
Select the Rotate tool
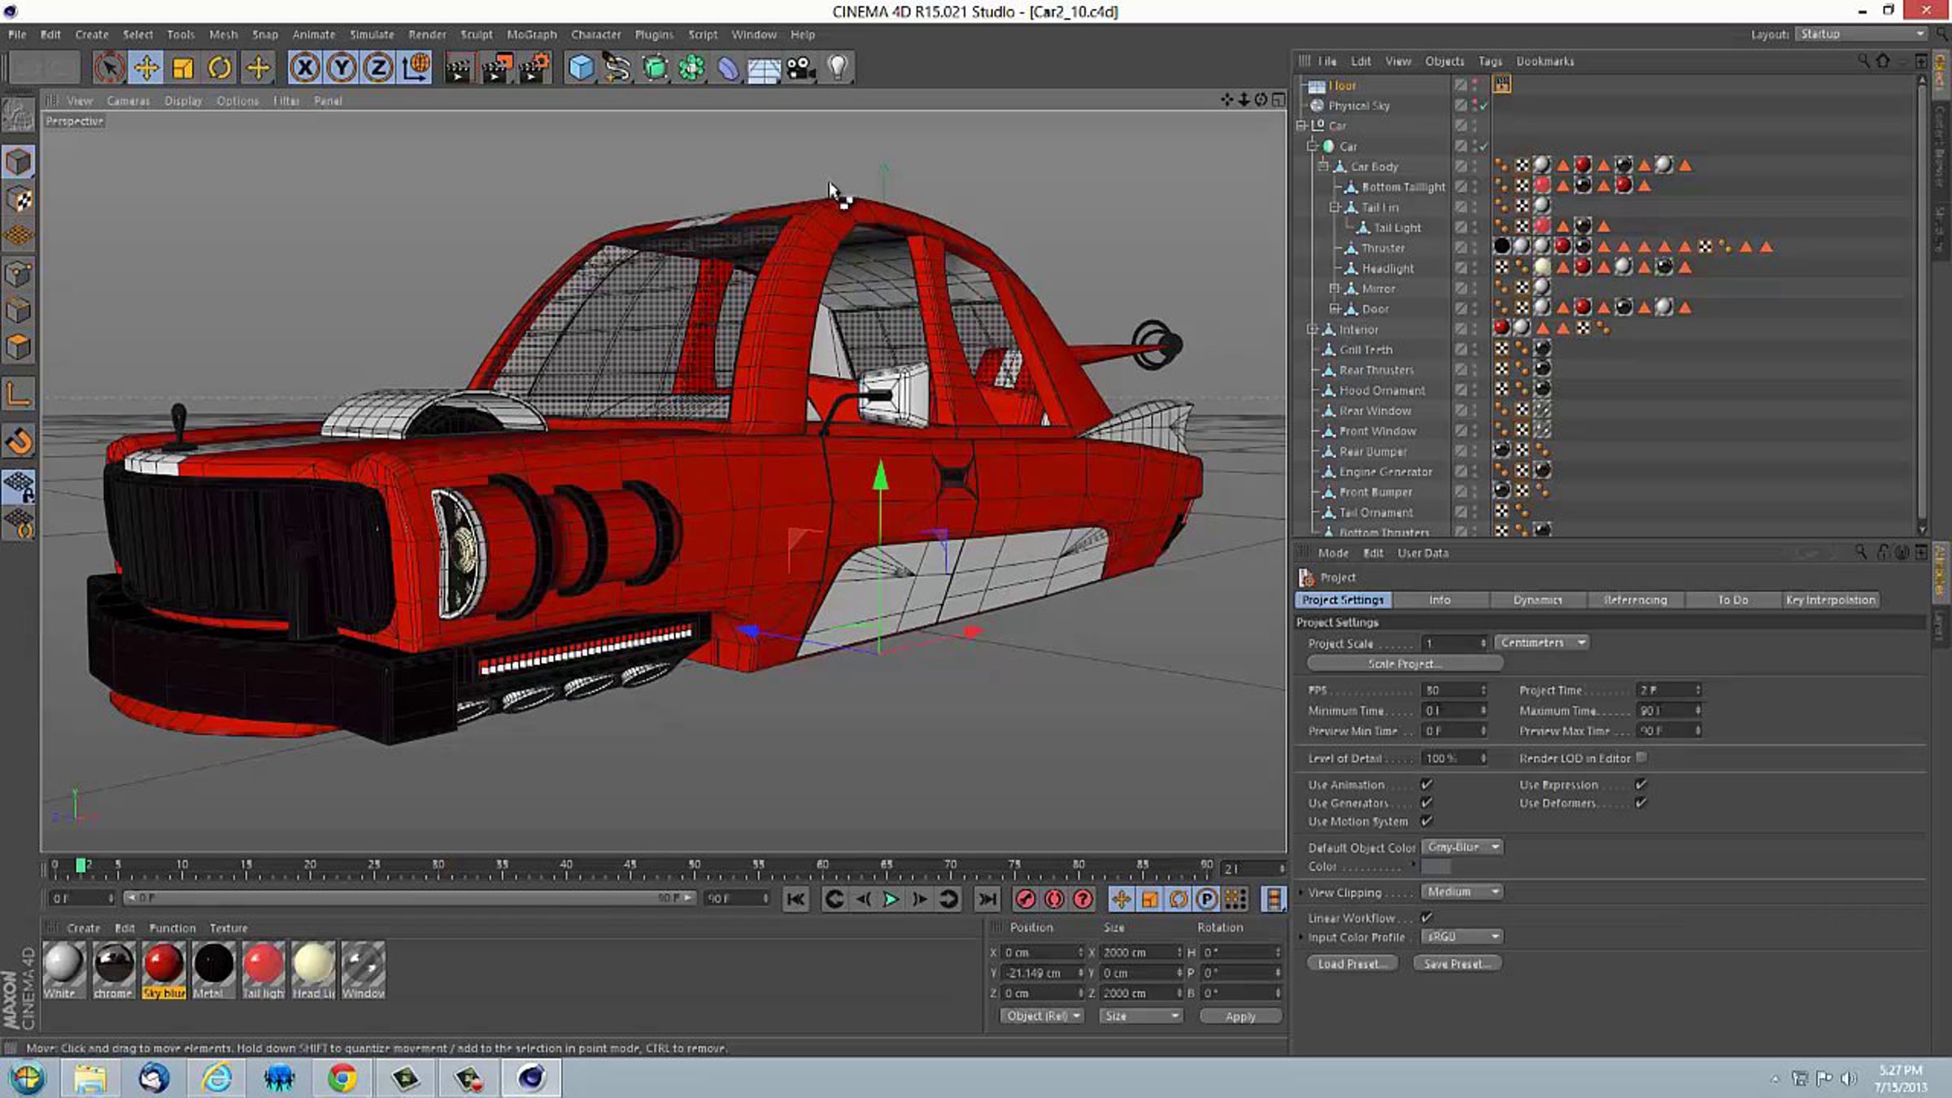point(220,68)
